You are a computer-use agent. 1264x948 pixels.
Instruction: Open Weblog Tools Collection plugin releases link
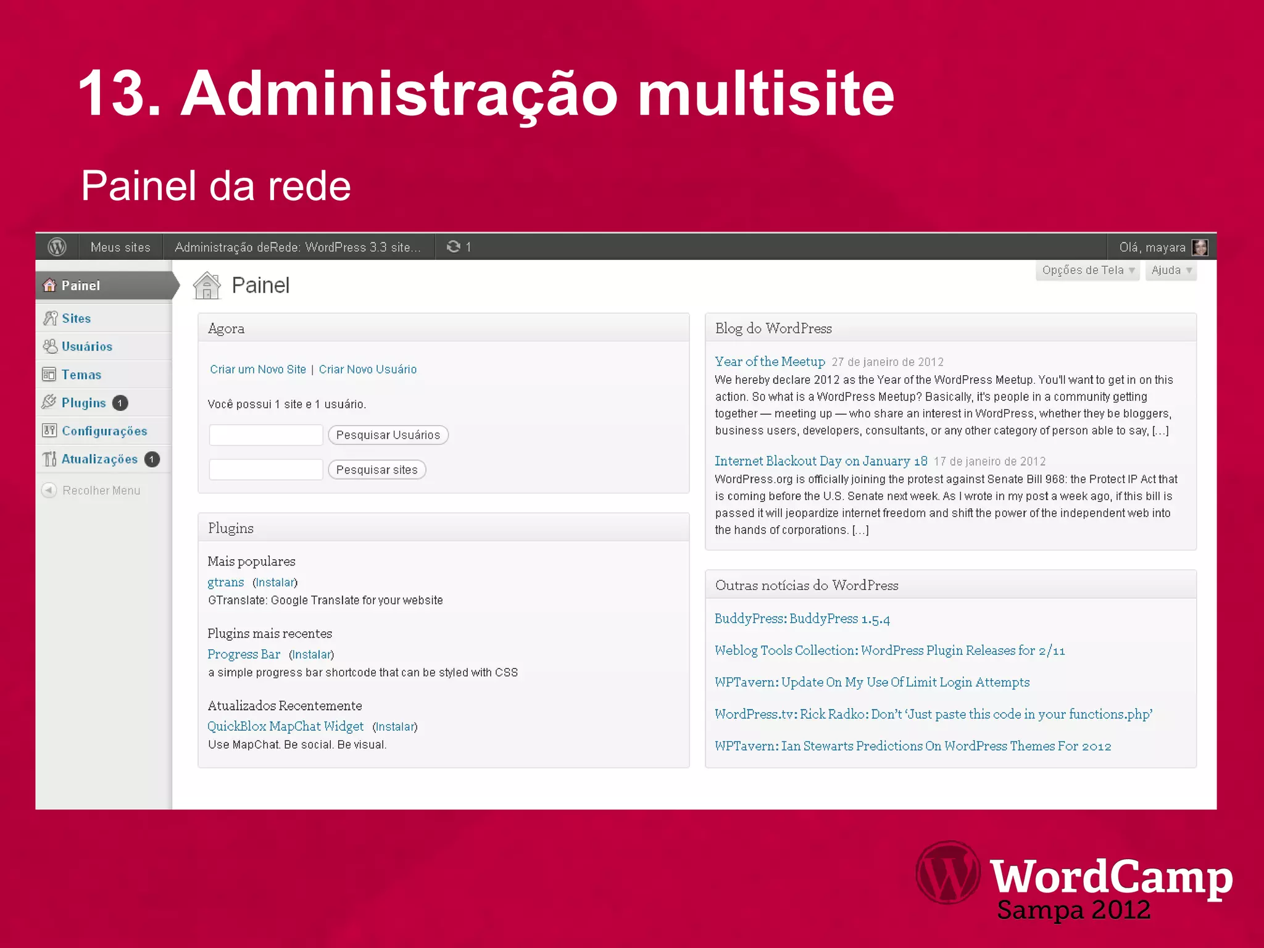click(890, 651)
